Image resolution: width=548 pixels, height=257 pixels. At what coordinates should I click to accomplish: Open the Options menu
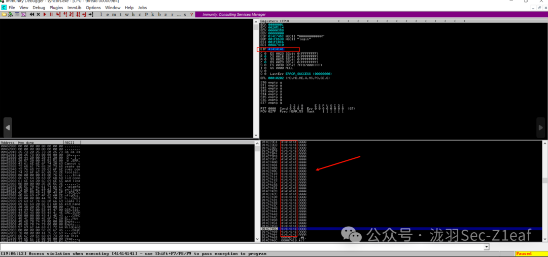pos(93,8)
